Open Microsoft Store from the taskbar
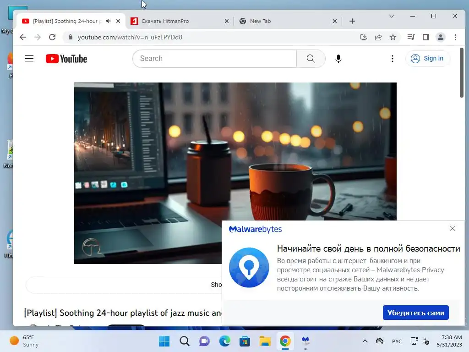This screenshot has height=352, width=469. point(245,341)
